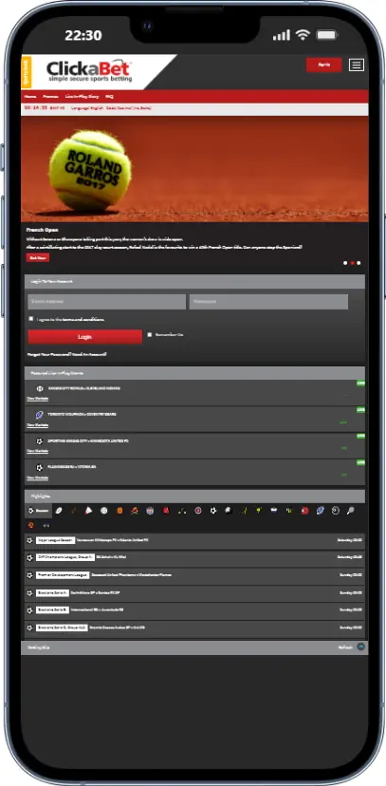Open the FAQ menu item

click(109, 96)
